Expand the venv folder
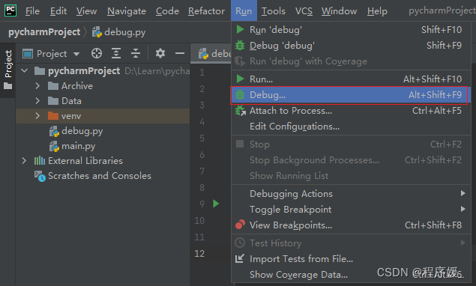Image resolution: width=476 pixels, height=286 pixels. (x=37, y=116)
